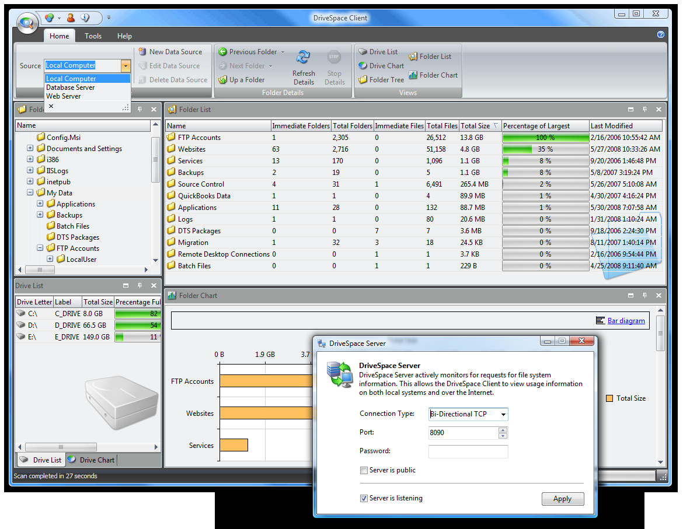The height and width of the screenshot is (529, 683).
Task: Collapse the My Data tree node
Action: pyautogui.click(x=30, y=192)
